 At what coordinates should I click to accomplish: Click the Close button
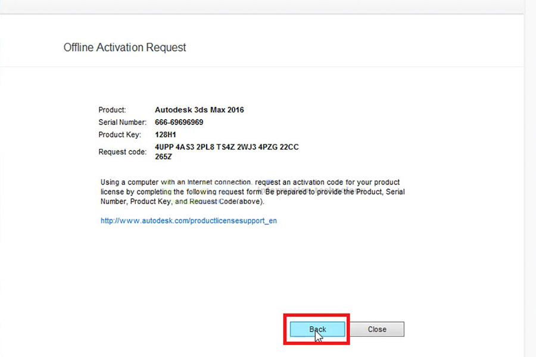377,329
